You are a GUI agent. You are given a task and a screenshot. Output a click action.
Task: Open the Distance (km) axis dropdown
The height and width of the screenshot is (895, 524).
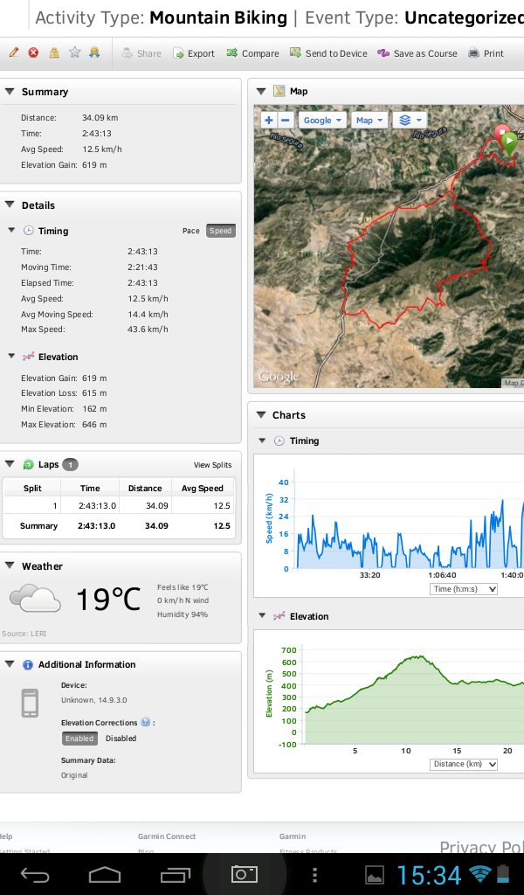pyautogui.click(x=463, y=764)
